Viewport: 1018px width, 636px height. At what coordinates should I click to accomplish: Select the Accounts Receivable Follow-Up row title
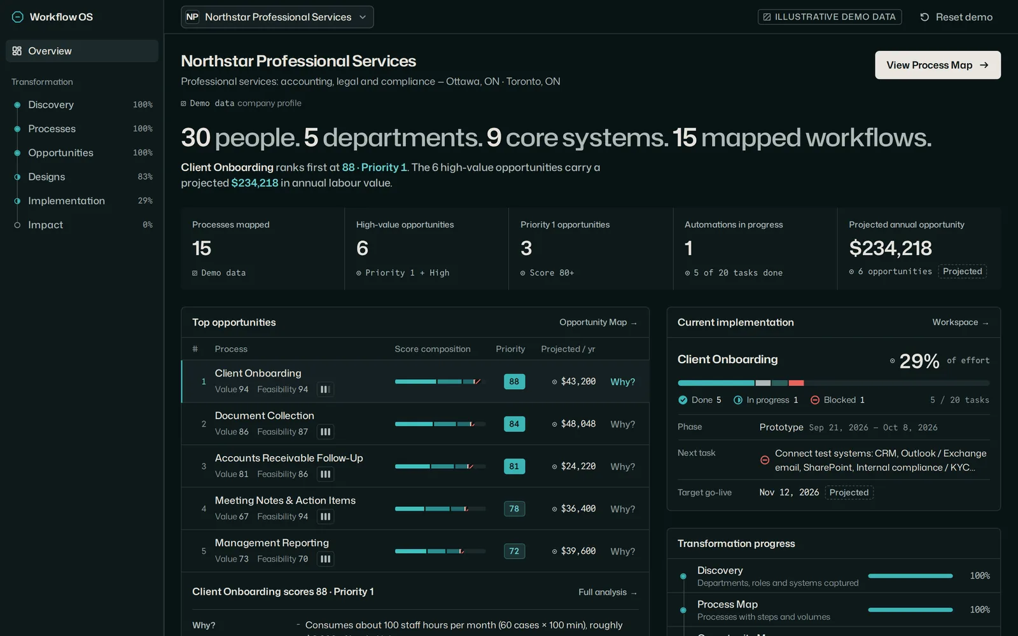[x=289, y=458]
